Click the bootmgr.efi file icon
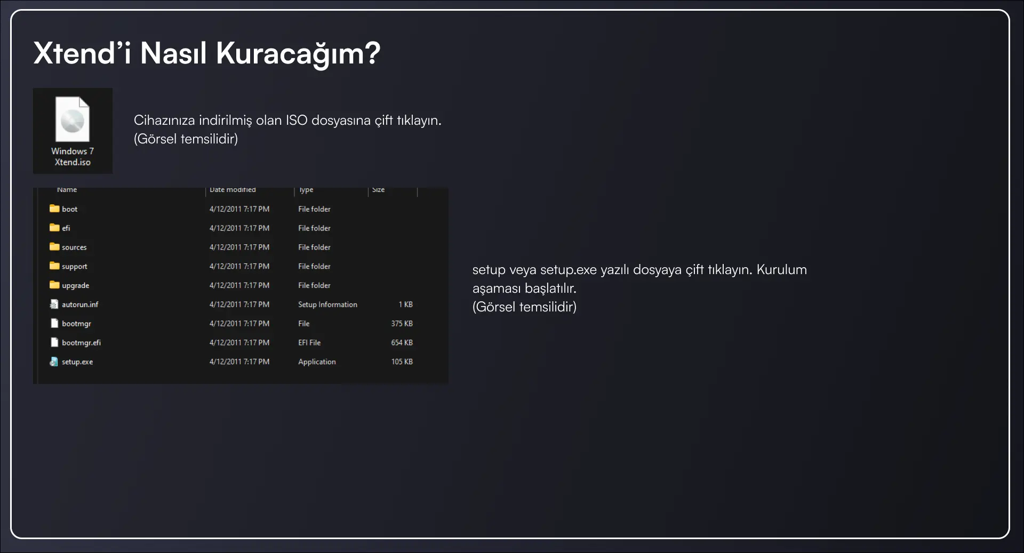The width and height of the screenshot is (1024, 553). (54, 342)
